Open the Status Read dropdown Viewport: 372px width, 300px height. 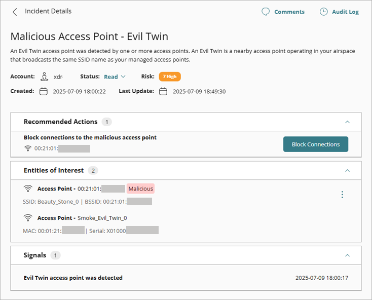115,77
